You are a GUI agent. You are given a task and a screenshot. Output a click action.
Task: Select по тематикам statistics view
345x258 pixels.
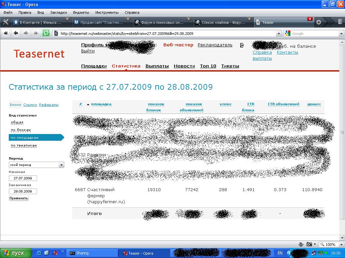(x=24, y=145)
